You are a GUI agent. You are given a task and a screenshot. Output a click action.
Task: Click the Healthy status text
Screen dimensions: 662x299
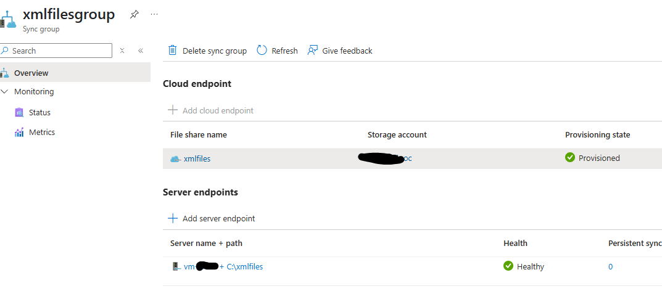pyautogui.click(x=530, y=266)
